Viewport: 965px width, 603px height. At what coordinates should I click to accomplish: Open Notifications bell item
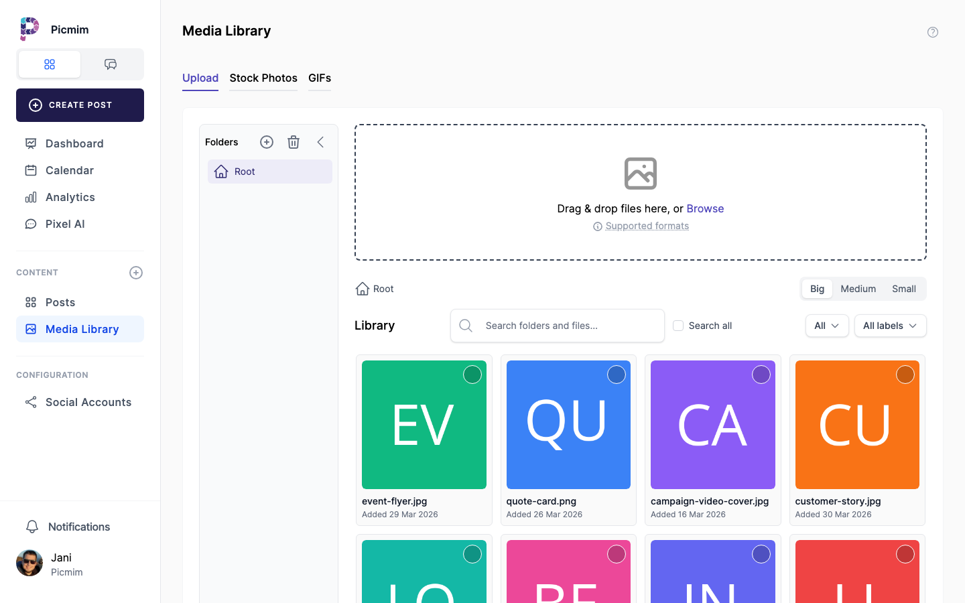79,527
